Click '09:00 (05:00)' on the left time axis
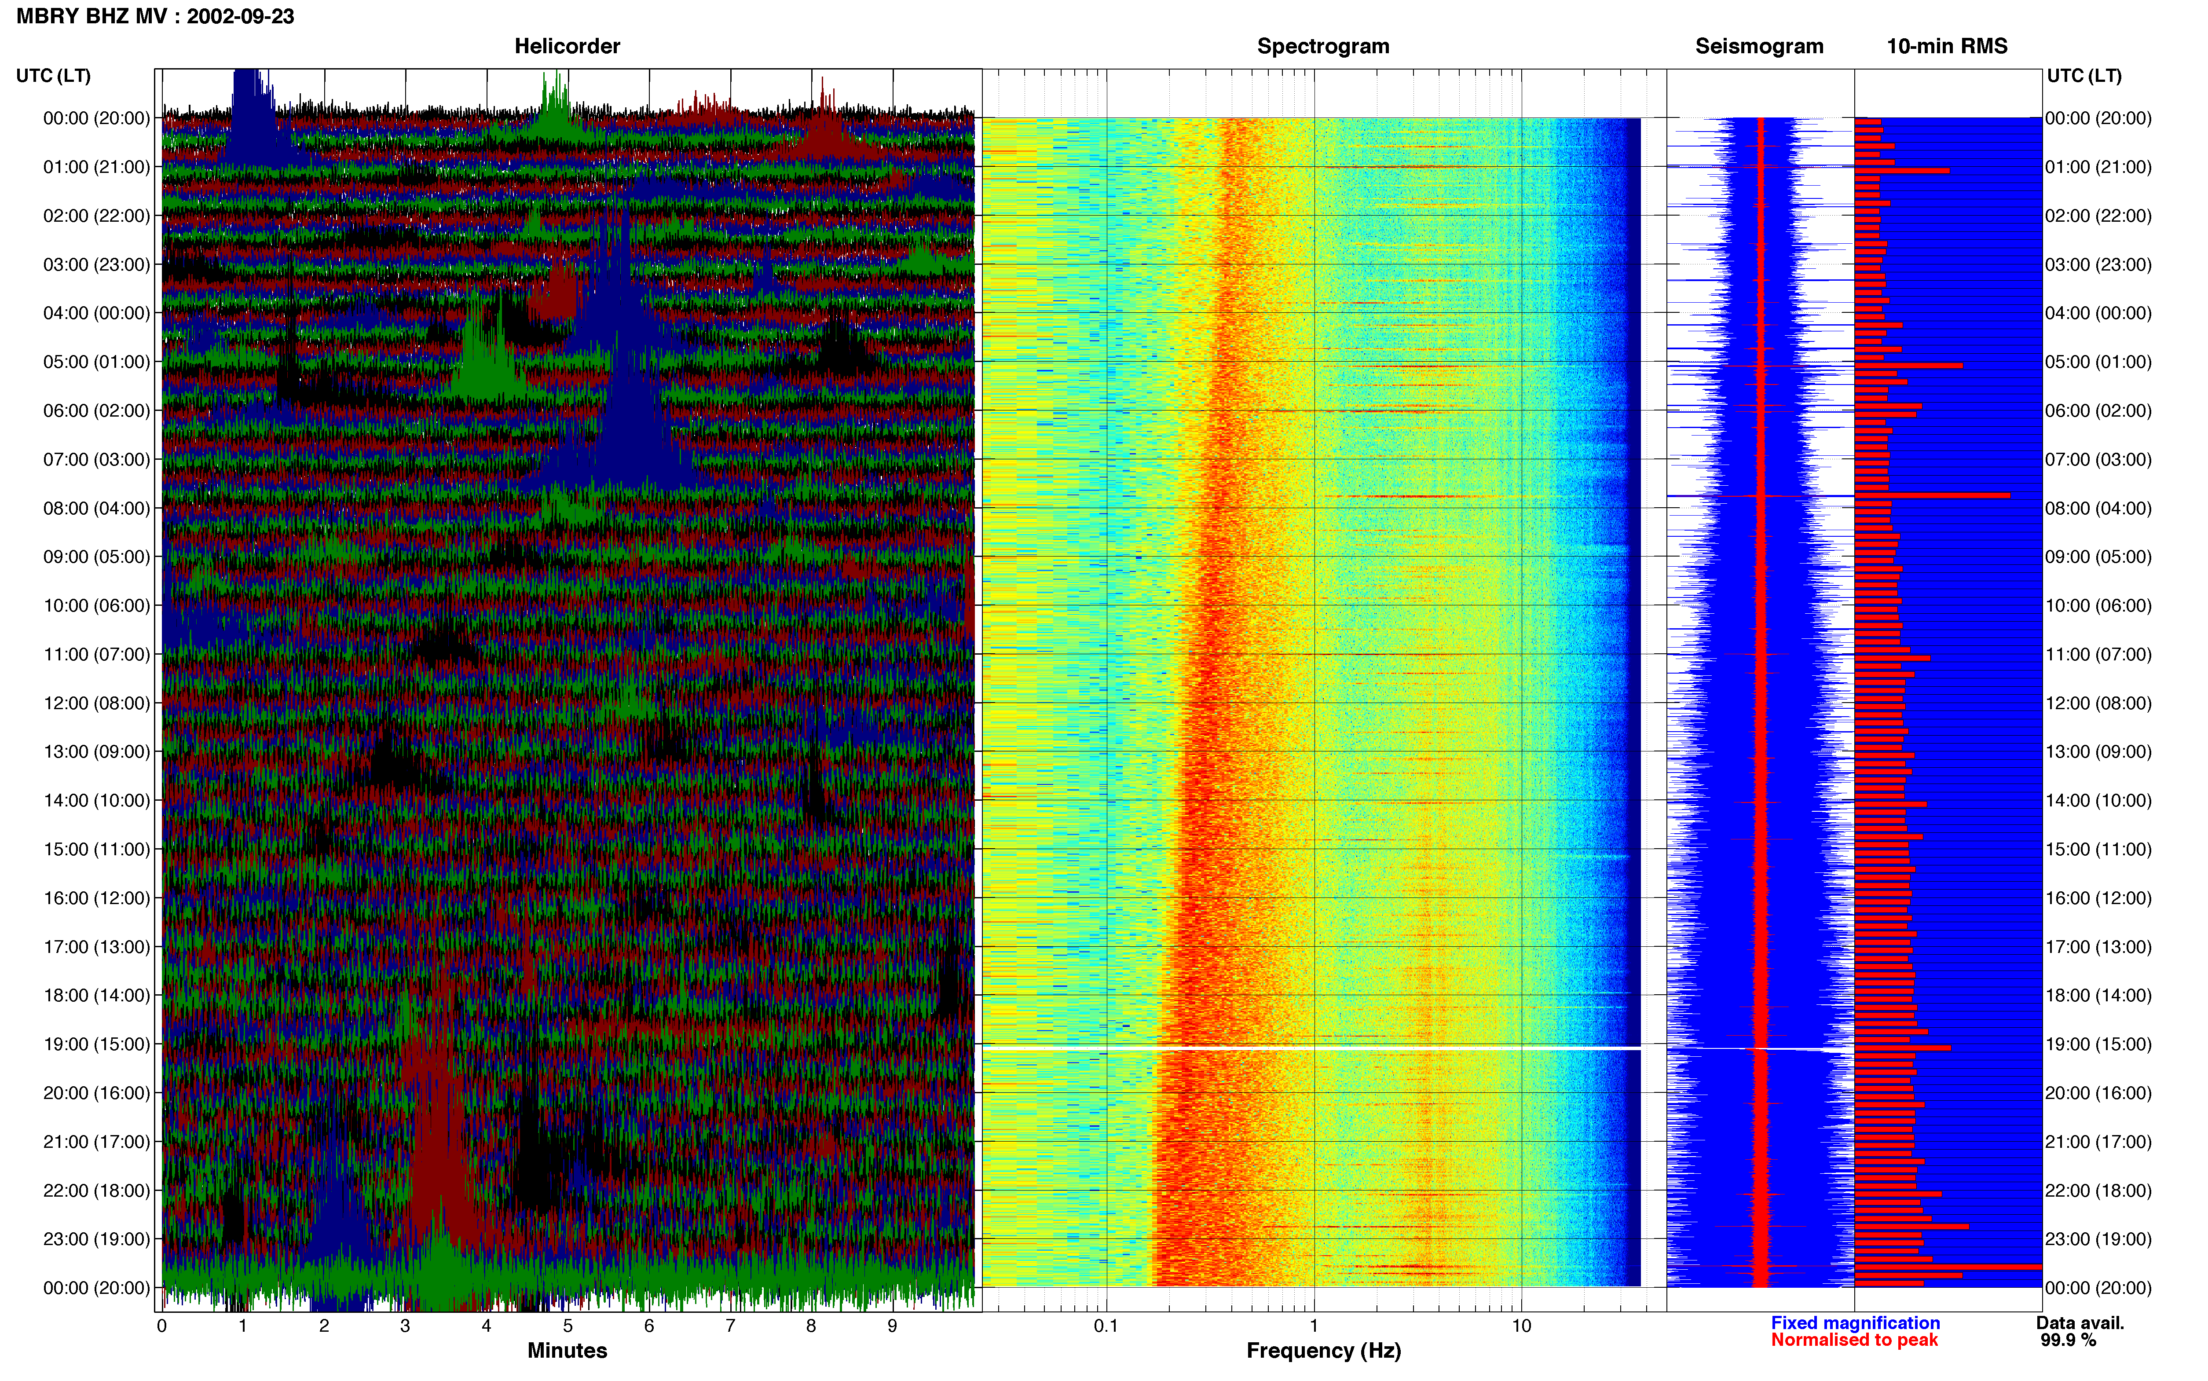This screenshot has height=1381, width=2208. tap(96, 557)
